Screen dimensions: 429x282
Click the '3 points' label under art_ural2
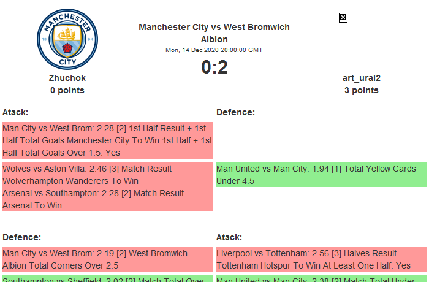361,90
